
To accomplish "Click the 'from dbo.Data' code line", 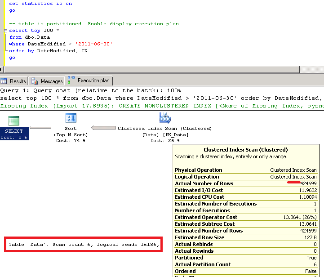I will click(30, 37).
